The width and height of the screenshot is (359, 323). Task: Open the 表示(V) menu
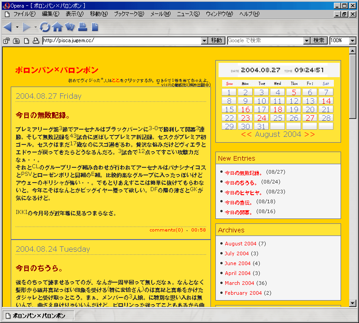tap(74, 14)
